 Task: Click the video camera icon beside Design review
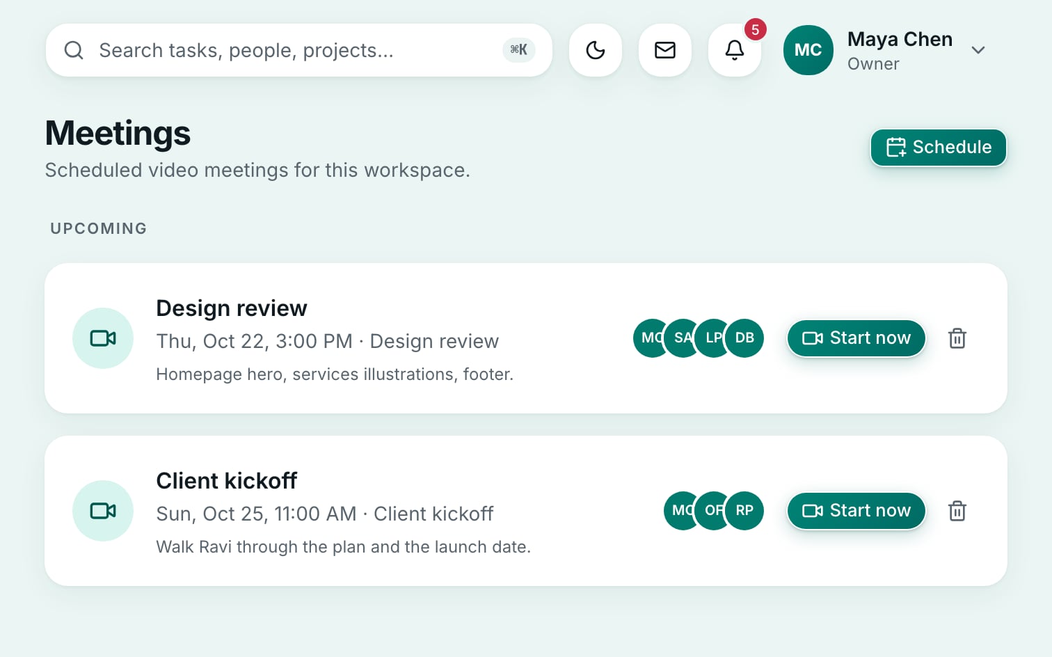pos(103,338)
